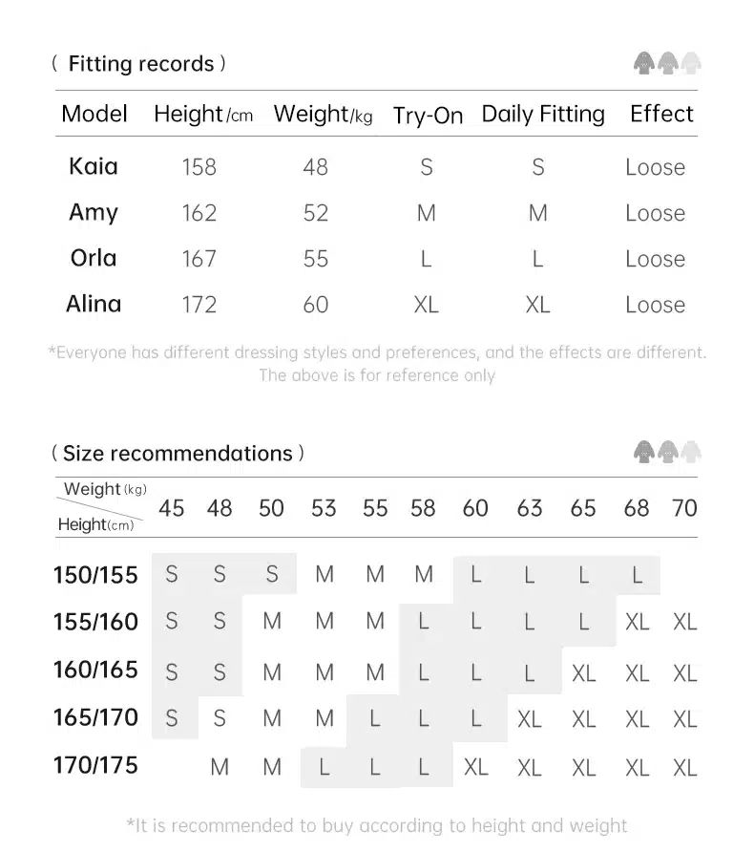Select the 150/155 height row label
The width and height of the screenshot is (754, 852).
[x=95, y=575]
